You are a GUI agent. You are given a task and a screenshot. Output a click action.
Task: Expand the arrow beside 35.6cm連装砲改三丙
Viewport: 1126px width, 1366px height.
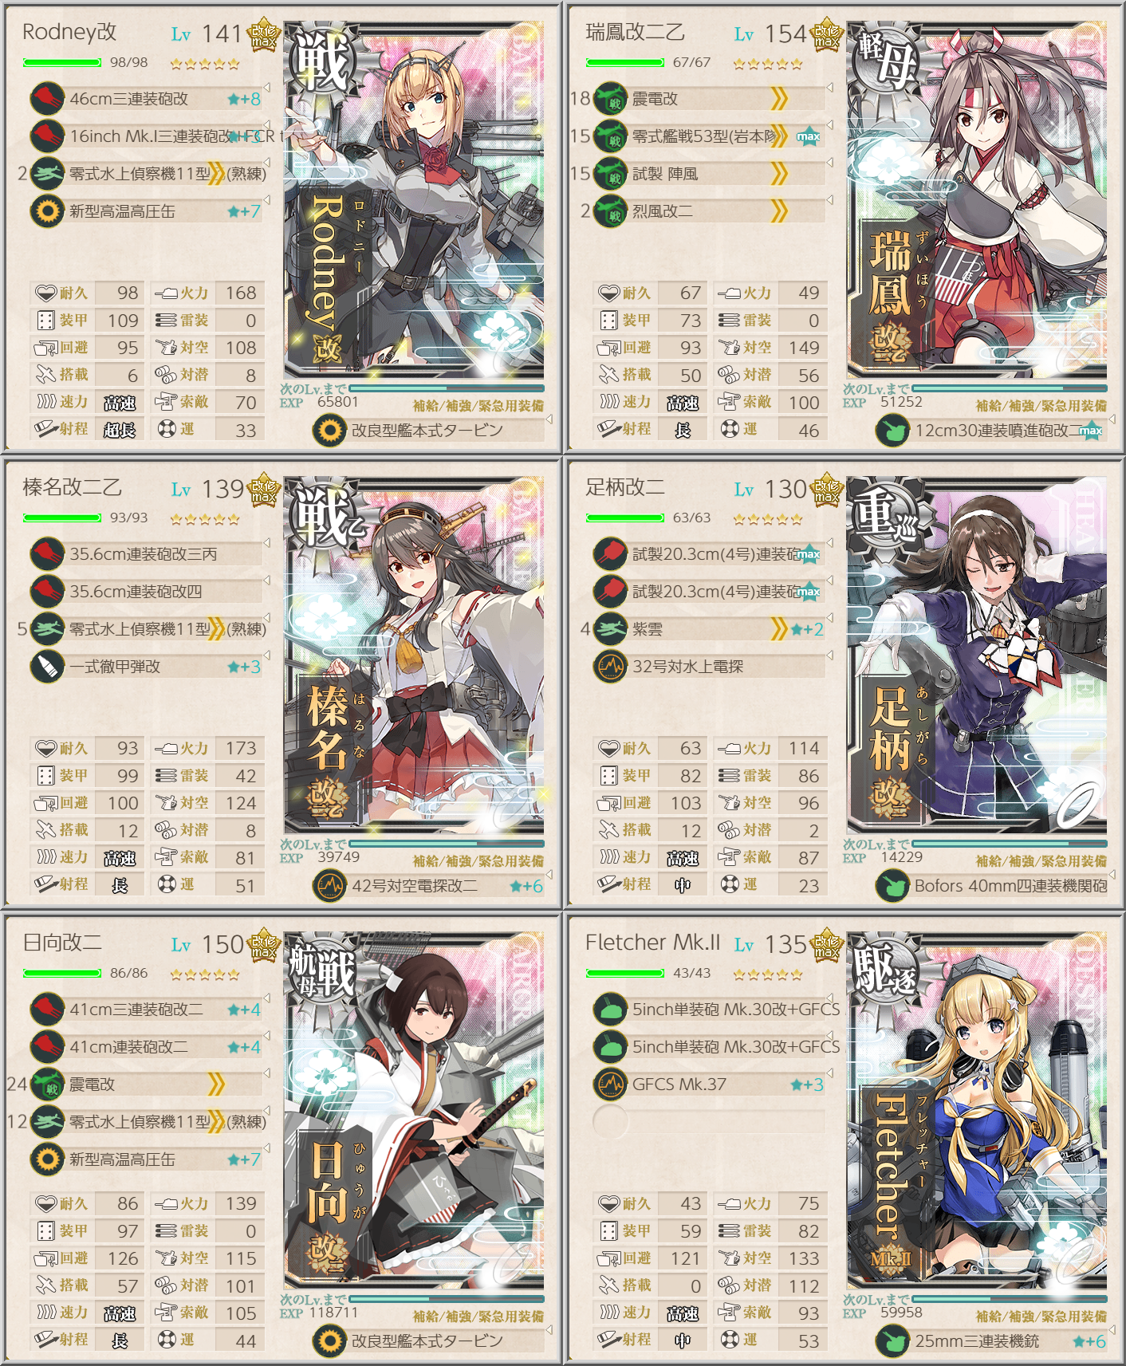[x=266, y=543]
